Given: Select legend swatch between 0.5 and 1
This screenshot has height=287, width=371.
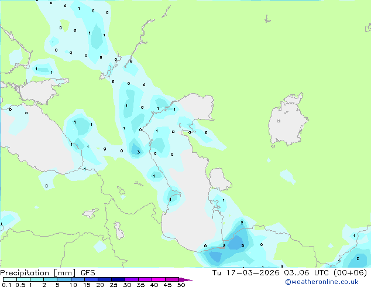Looking at the screenshot, I should click(23, 279).
